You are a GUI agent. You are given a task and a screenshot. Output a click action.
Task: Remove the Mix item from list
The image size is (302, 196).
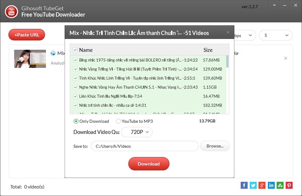click(285, 58)
